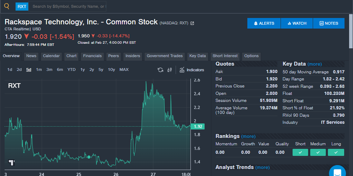Switch to the Overview tab

click(11, 56)
